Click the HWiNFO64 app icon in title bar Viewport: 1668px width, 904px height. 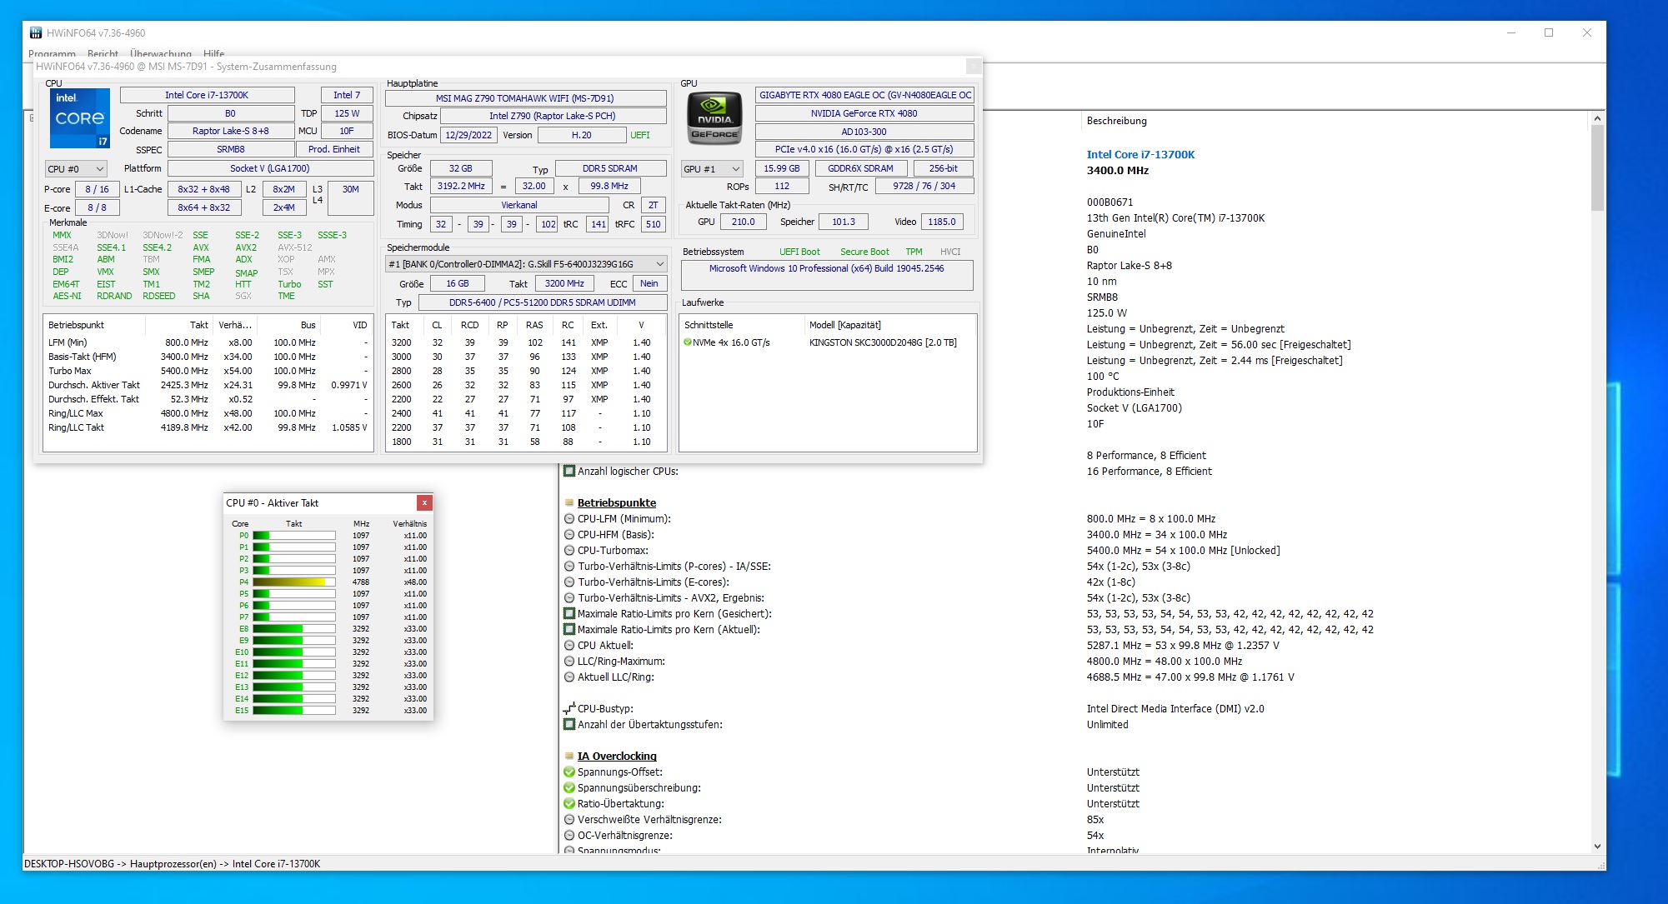point(36,33)
